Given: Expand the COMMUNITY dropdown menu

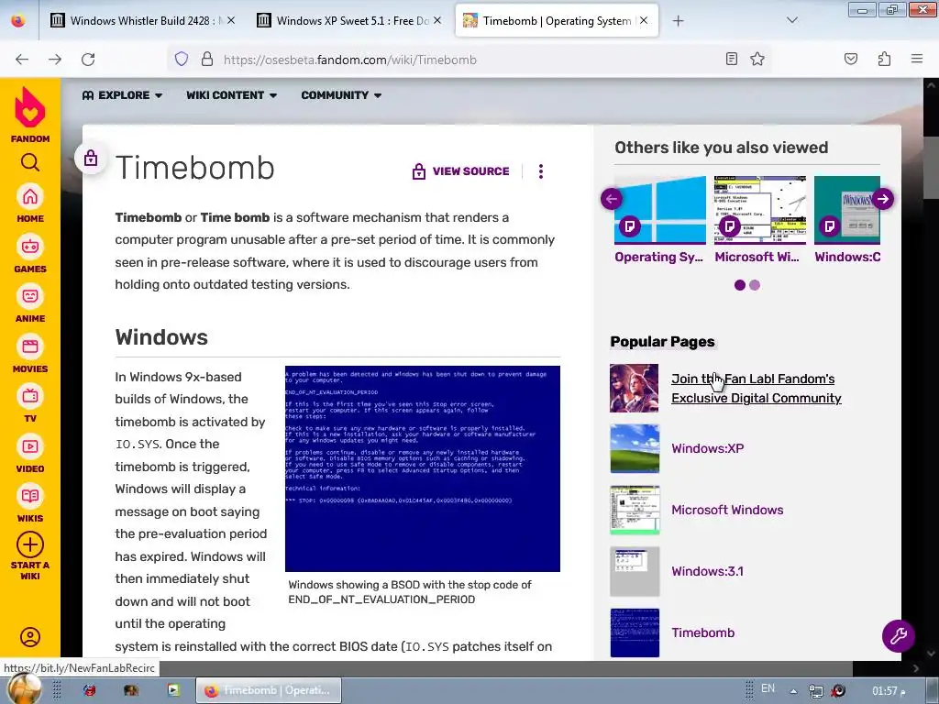Looking at the screenshot, I should [341, 95].
